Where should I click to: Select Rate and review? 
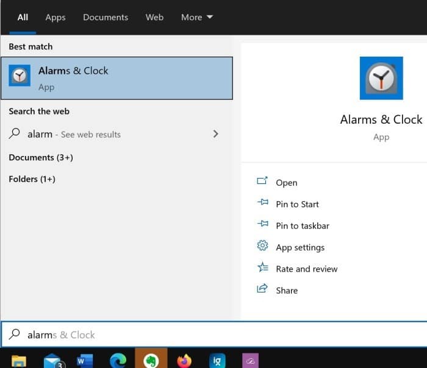pos(307,269)
